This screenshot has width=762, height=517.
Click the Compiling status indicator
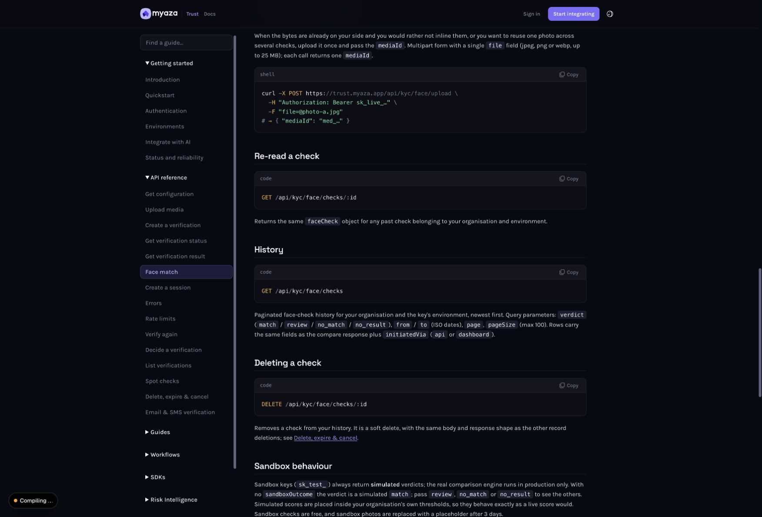click(33, 500)
